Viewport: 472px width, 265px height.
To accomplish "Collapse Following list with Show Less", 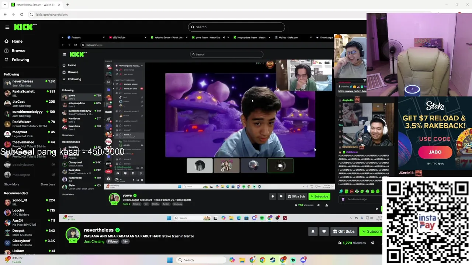I will 48,184.
